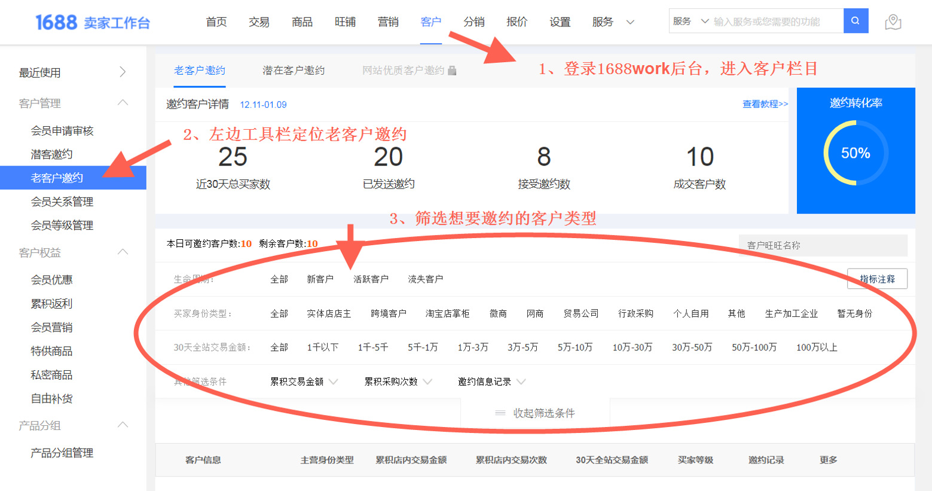The width and height of the screenshot is (932, 491).
Task: Open the 旺铺 menu
Action: click(345, 22)
